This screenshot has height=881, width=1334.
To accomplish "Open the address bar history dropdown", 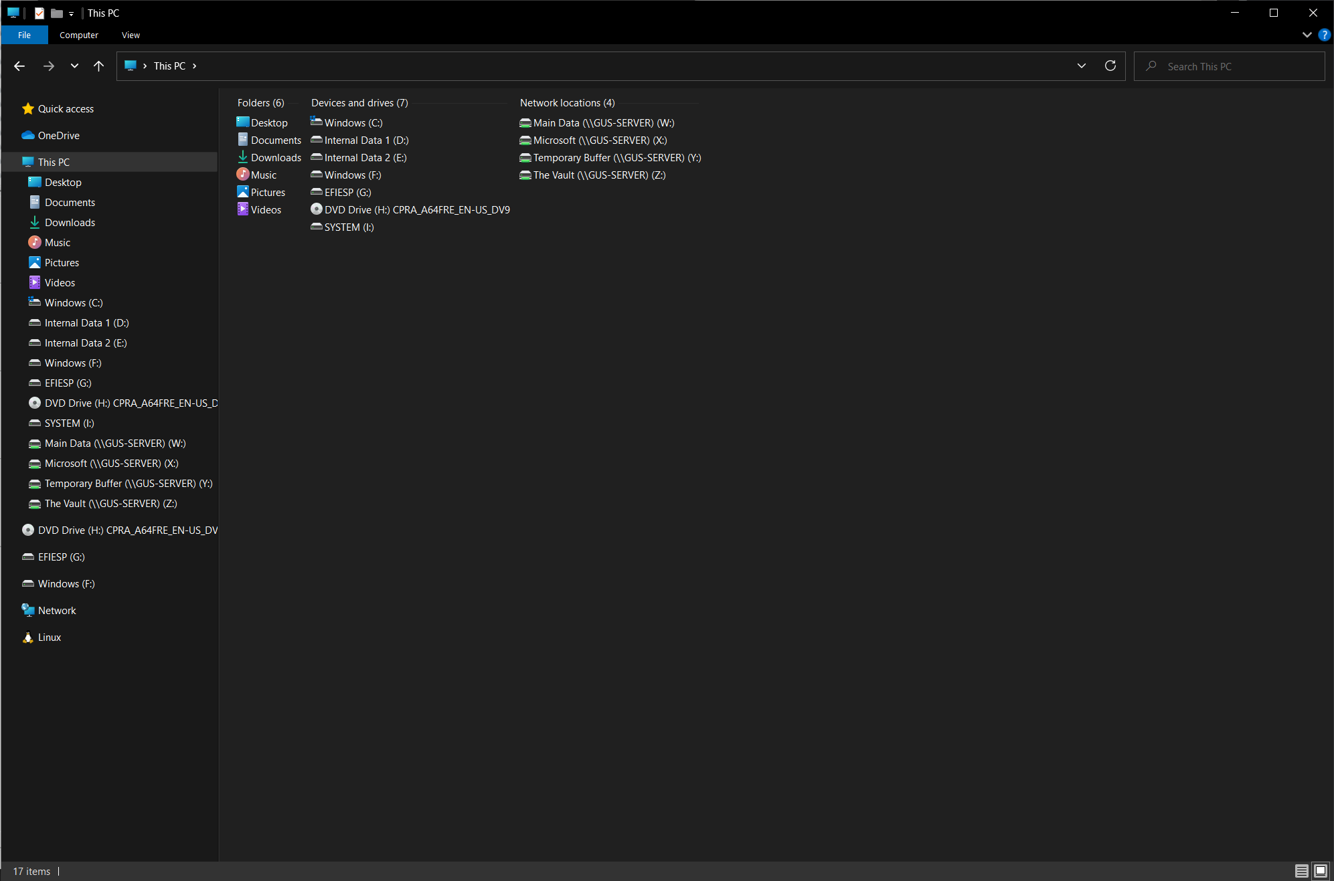I will coord(1082,66).
